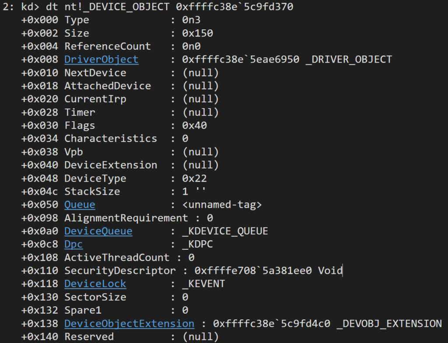Image resolution: width=448 pixels, height=343 pixels.
Task: Click the DeviceObjectExtension address 0xffffc38e`5c9fd4c0
Action: point(272,324)
